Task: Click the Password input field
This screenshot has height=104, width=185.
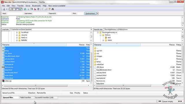Action: coord(64,14)
